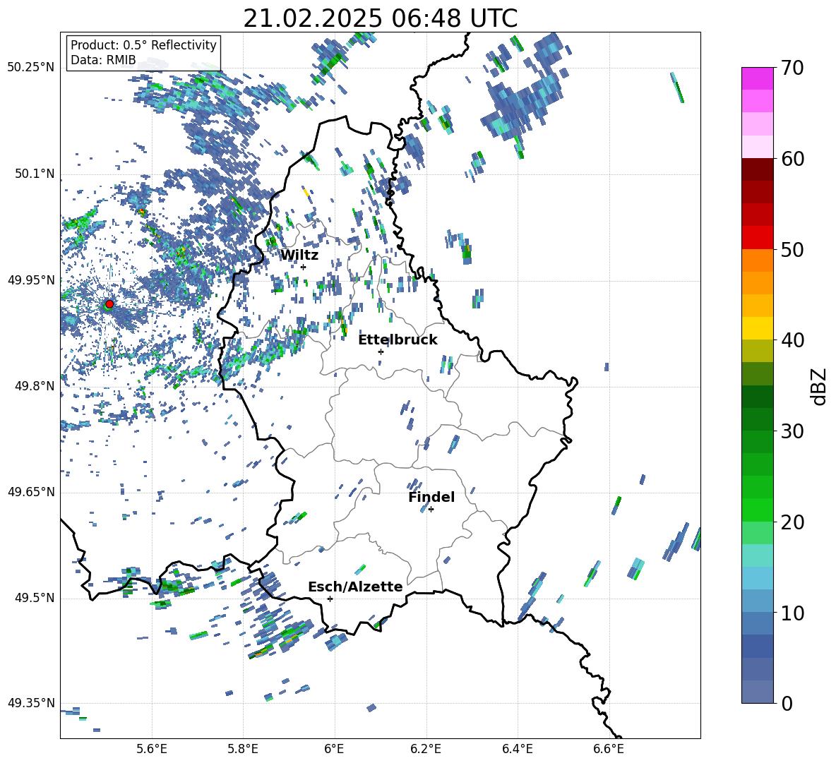Screen dimensions: 836x763
Task: Click the 49.35°N latitude tick label
Action: [x=31, y=703]
